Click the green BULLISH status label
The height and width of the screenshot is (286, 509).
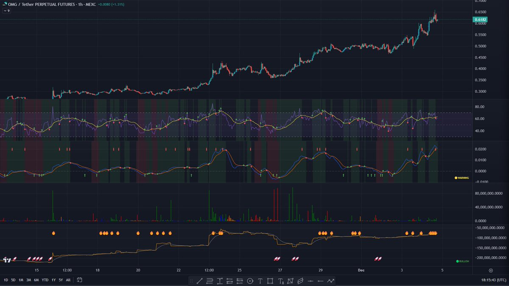[462, 261]
